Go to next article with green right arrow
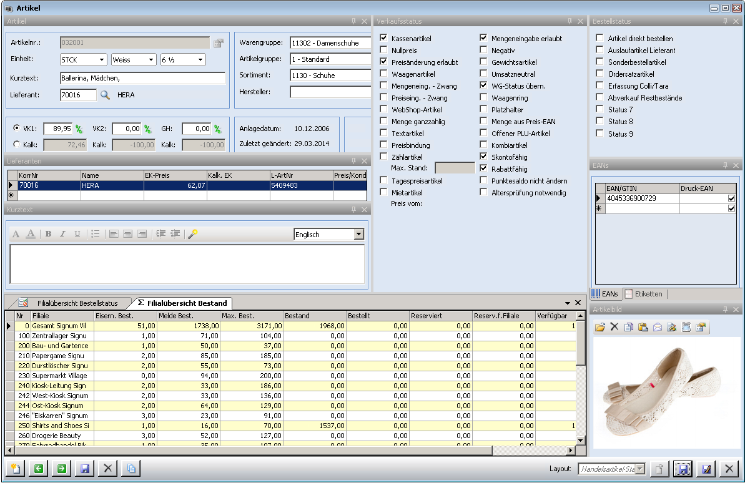 [61, 469]
